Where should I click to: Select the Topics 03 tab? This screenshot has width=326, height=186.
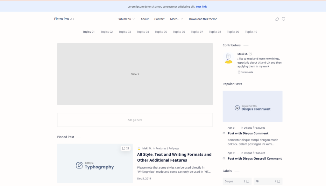(x=125, y=32)
